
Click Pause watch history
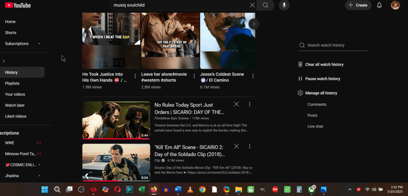click(x=319, y=79)
